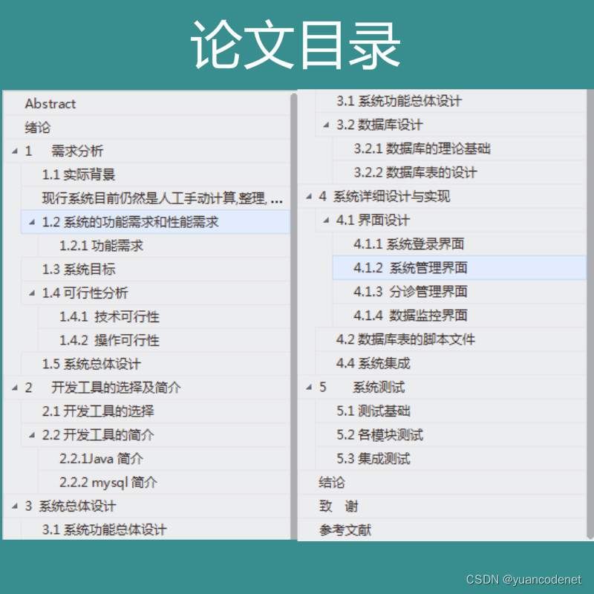Open 4.1.1 系统登录界面
The height and width of the screenshot is (594, 594).
409,244
